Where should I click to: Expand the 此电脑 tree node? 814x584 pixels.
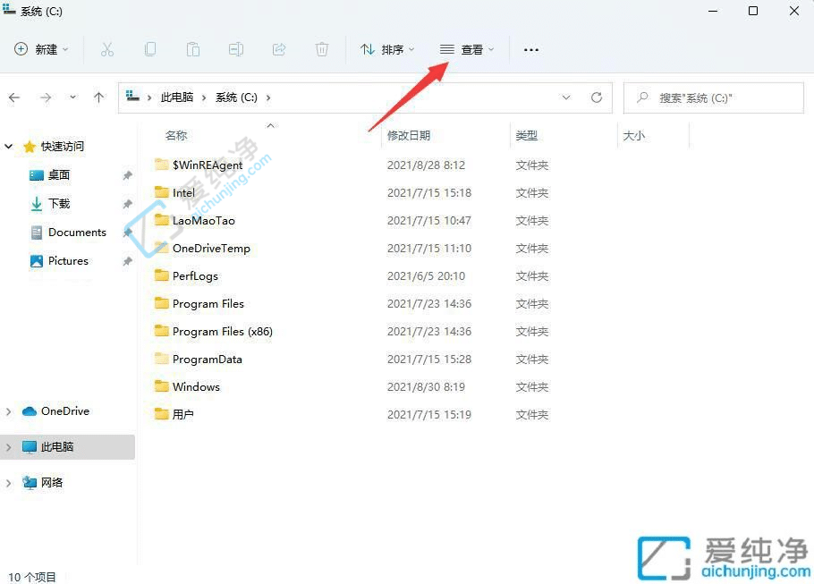click(8, 447)
